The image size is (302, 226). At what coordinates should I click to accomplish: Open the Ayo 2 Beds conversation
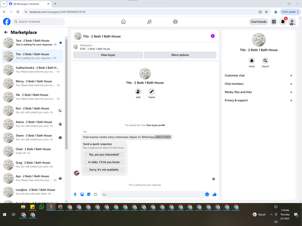point(33,178)
